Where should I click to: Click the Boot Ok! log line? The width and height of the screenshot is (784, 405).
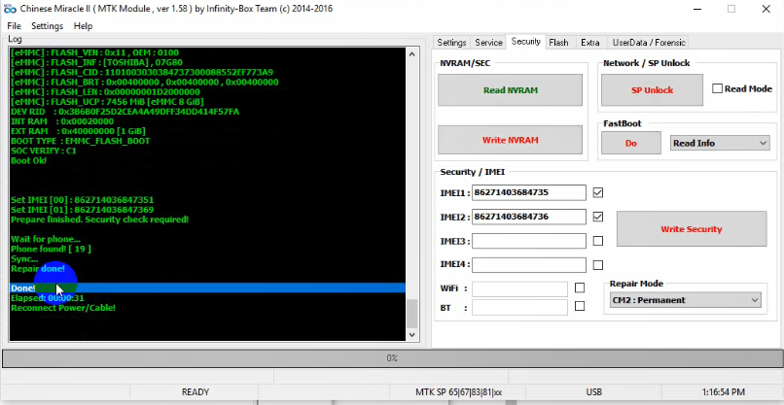pos(29,161)
